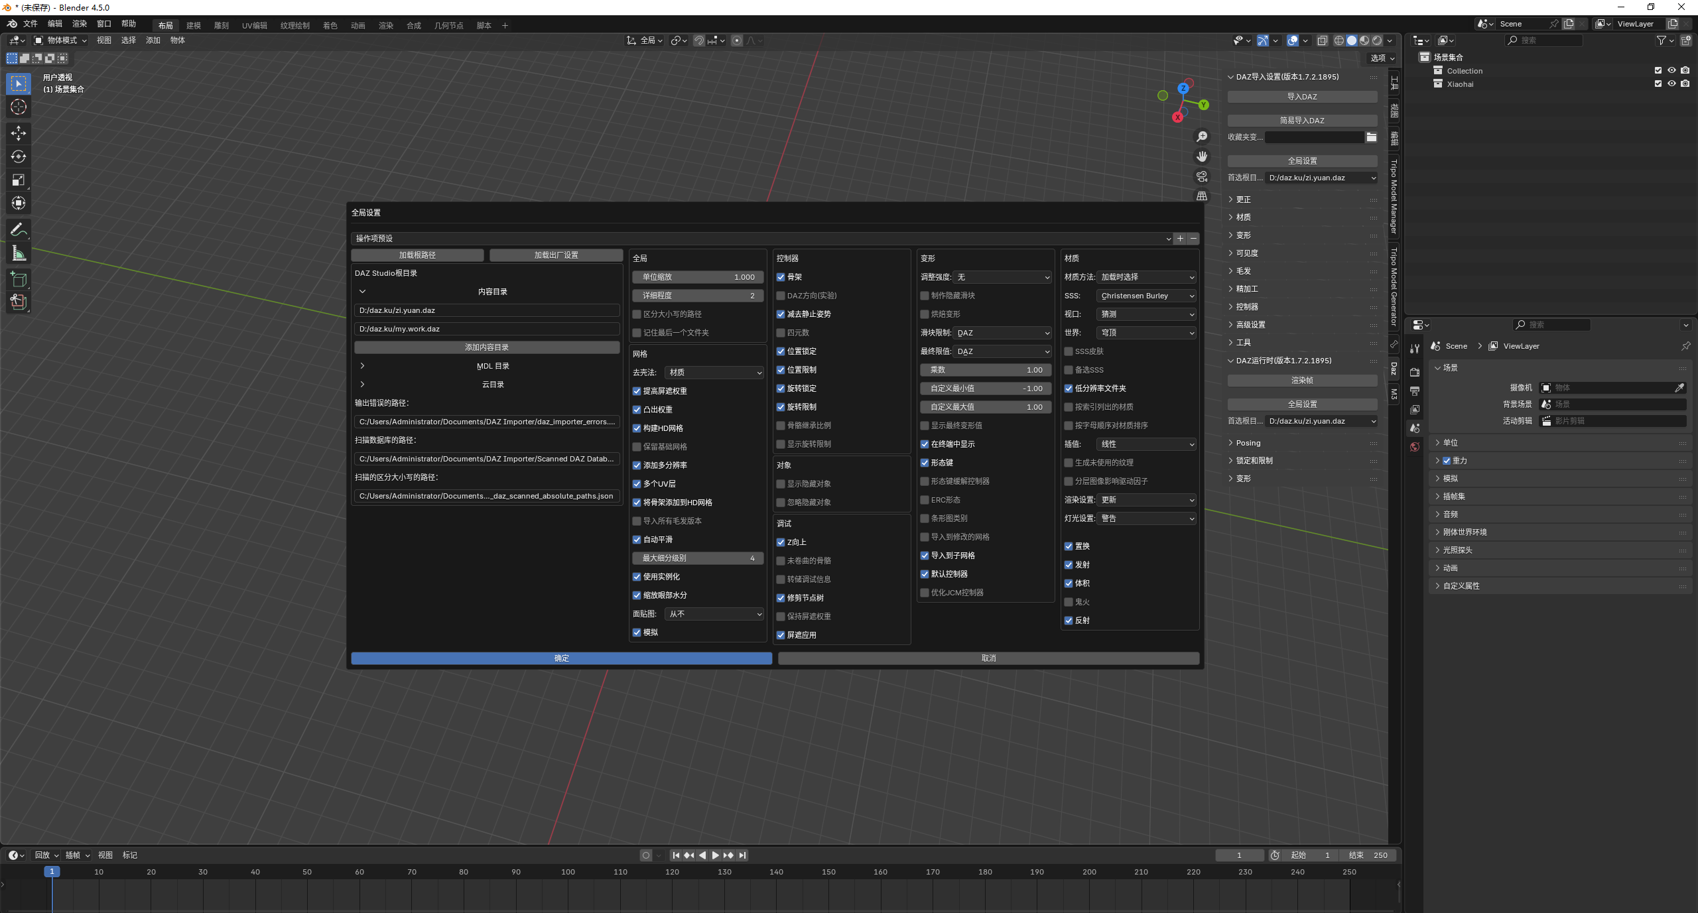1698x913 pixels.
Task: Open the 去壳法 材质 dropdown
Action: tap(714, 373)
